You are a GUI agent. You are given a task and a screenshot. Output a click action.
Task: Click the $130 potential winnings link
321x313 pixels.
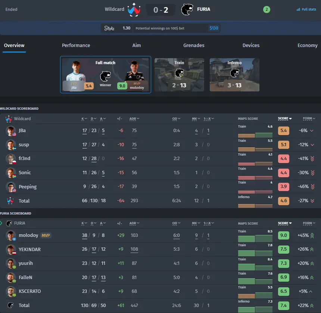point(214,28)
